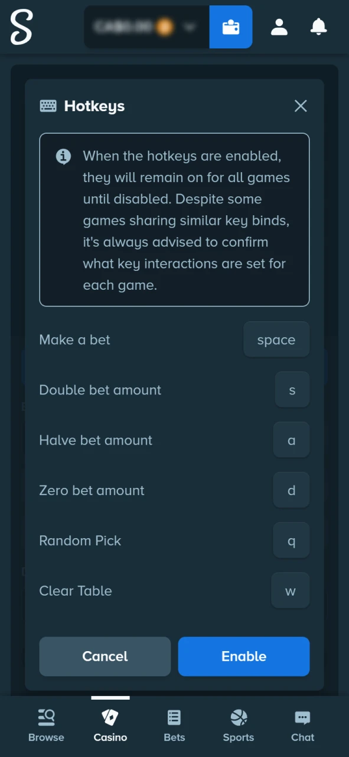
Task: Select the q key for Random Pick
Action: pos(291,541)
